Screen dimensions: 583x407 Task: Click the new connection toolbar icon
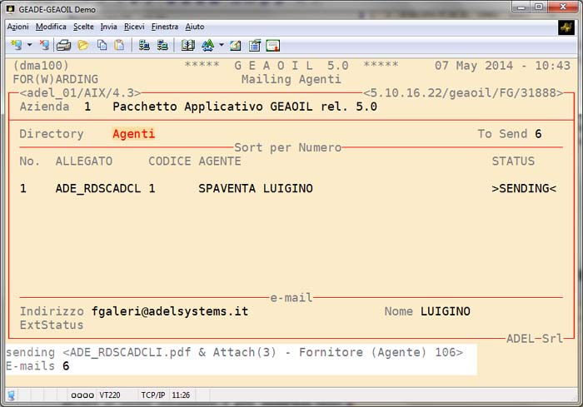[17, 45]
